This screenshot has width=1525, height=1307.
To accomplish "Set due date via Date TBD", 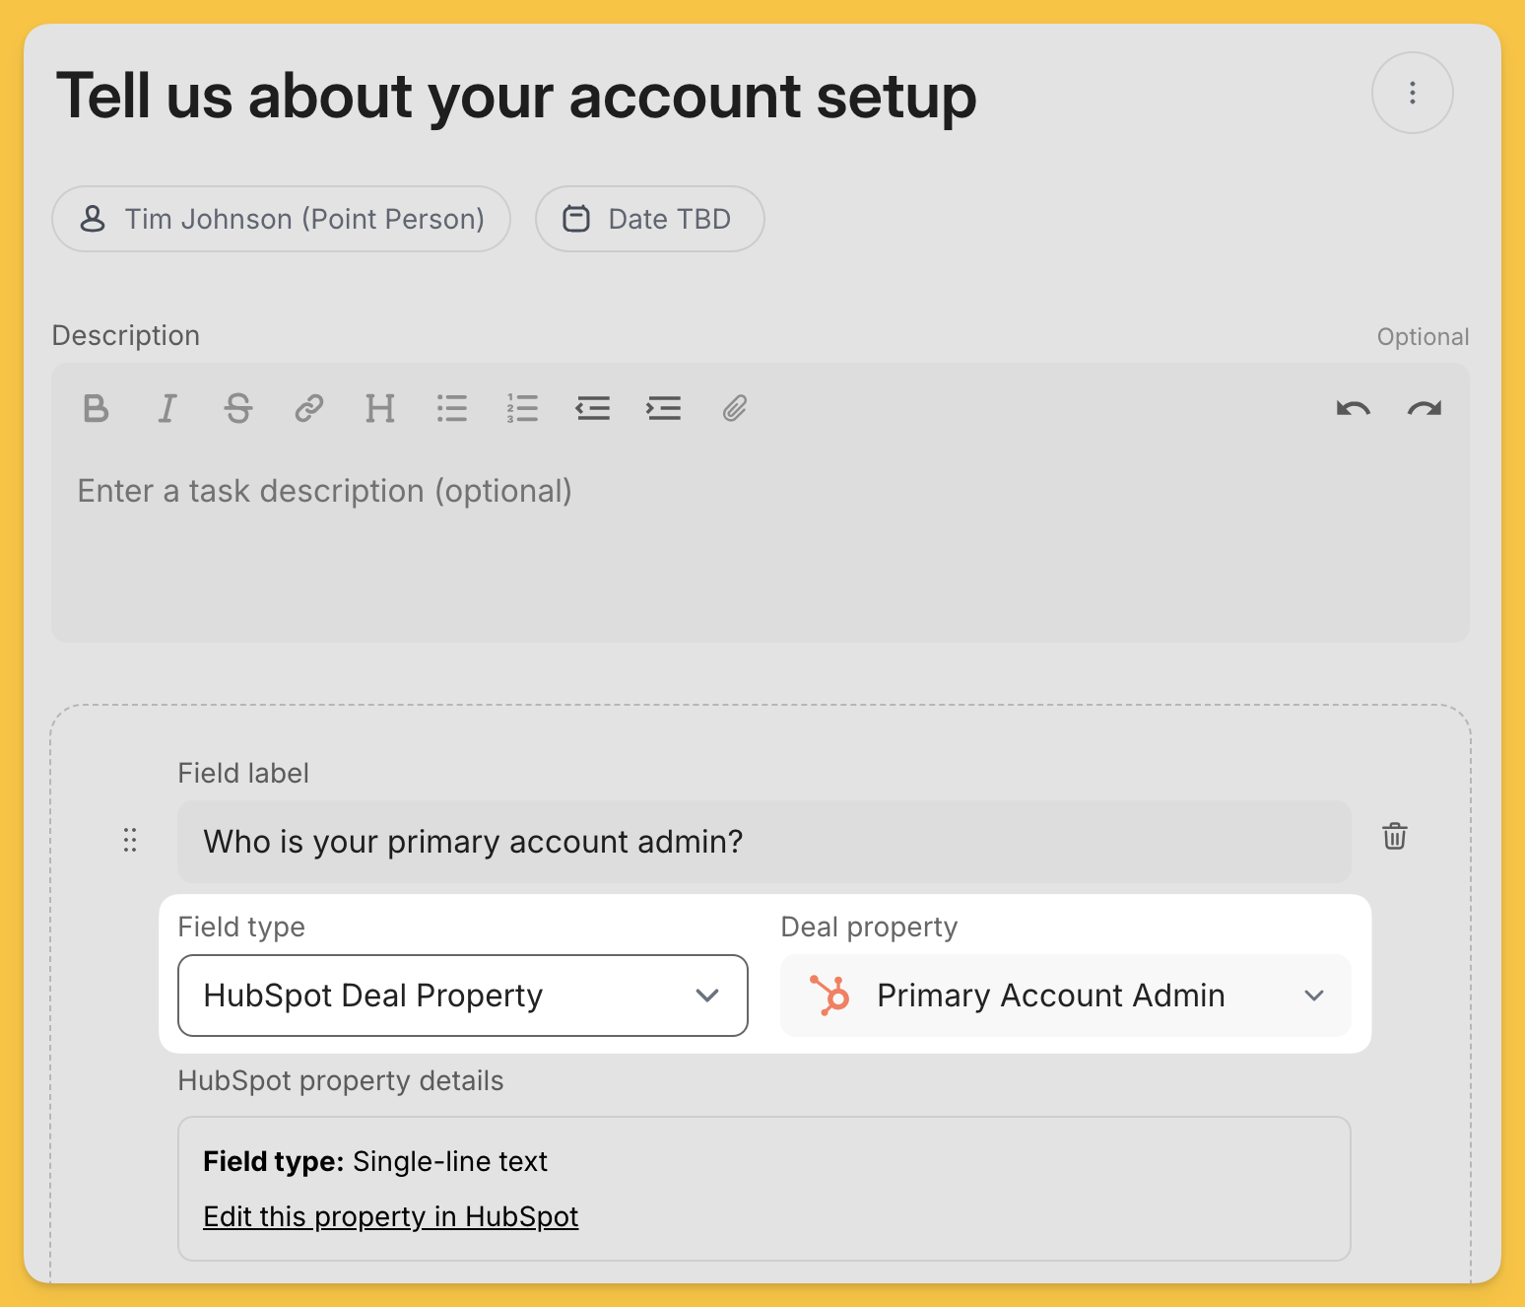I will [649, 219].
